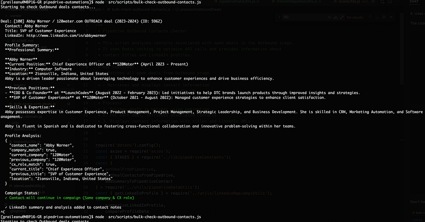Toggle Match Case in find widget
Viewport: 425px width, 222px height.
tap(329, 17)
